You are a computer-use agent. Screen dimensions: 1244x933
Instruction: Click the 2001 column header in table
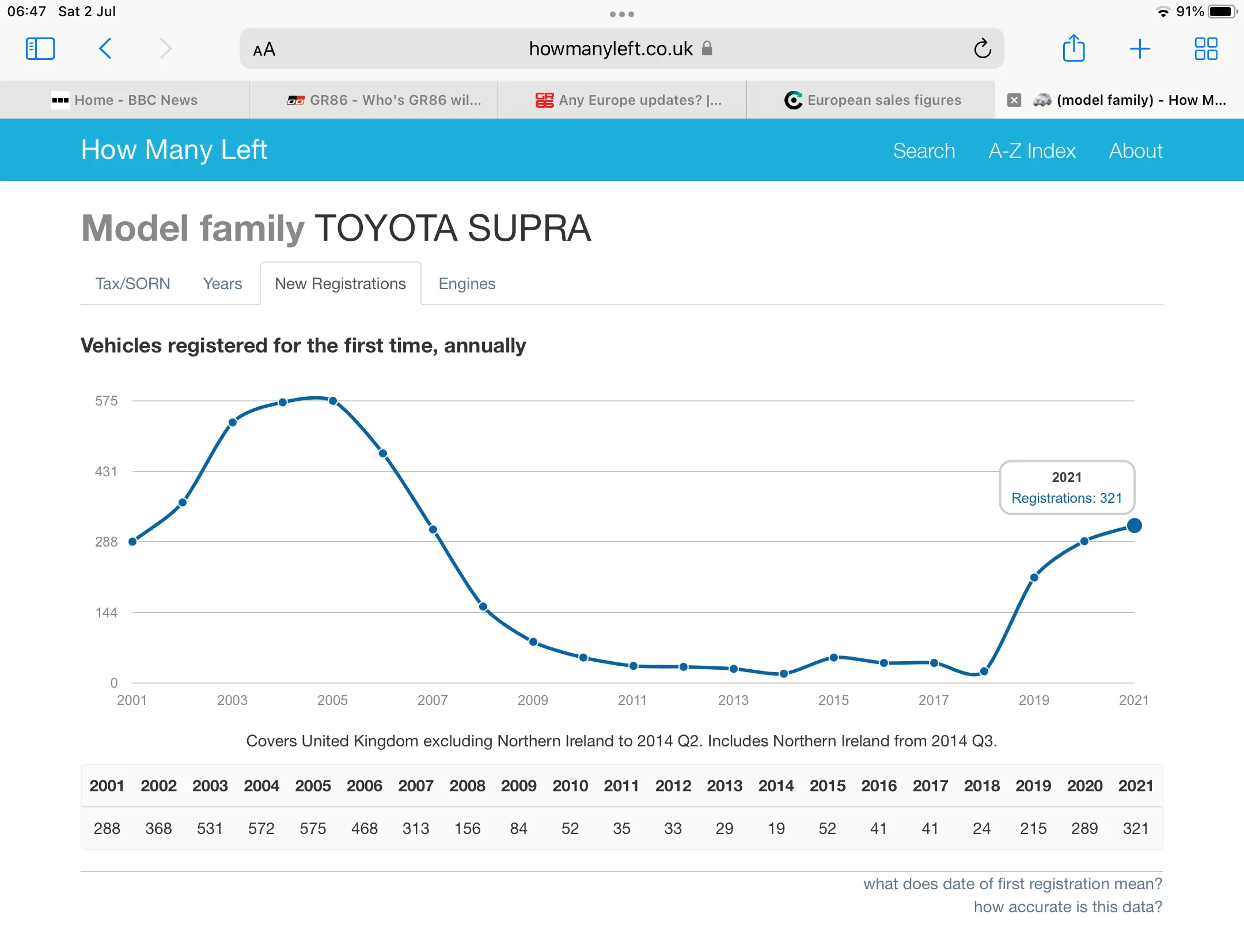pyautogui.click(x=107, y=786)
